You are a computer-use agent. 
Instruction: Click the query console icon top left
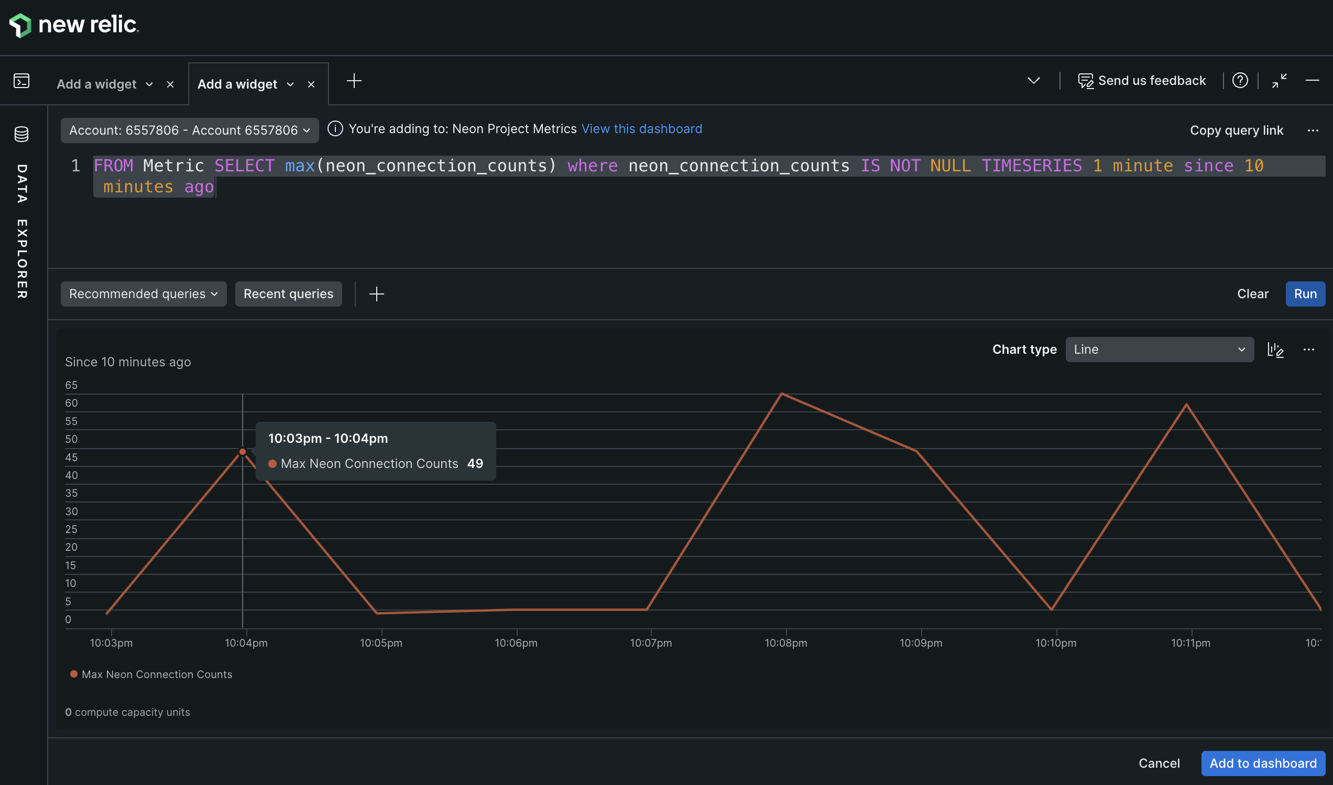click(x=21, y=80)
